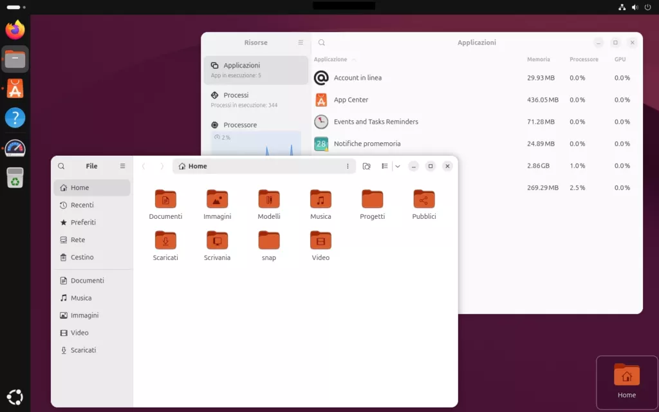
Task: Select the Notifiche promemoria row
Action: pos(477,144)
